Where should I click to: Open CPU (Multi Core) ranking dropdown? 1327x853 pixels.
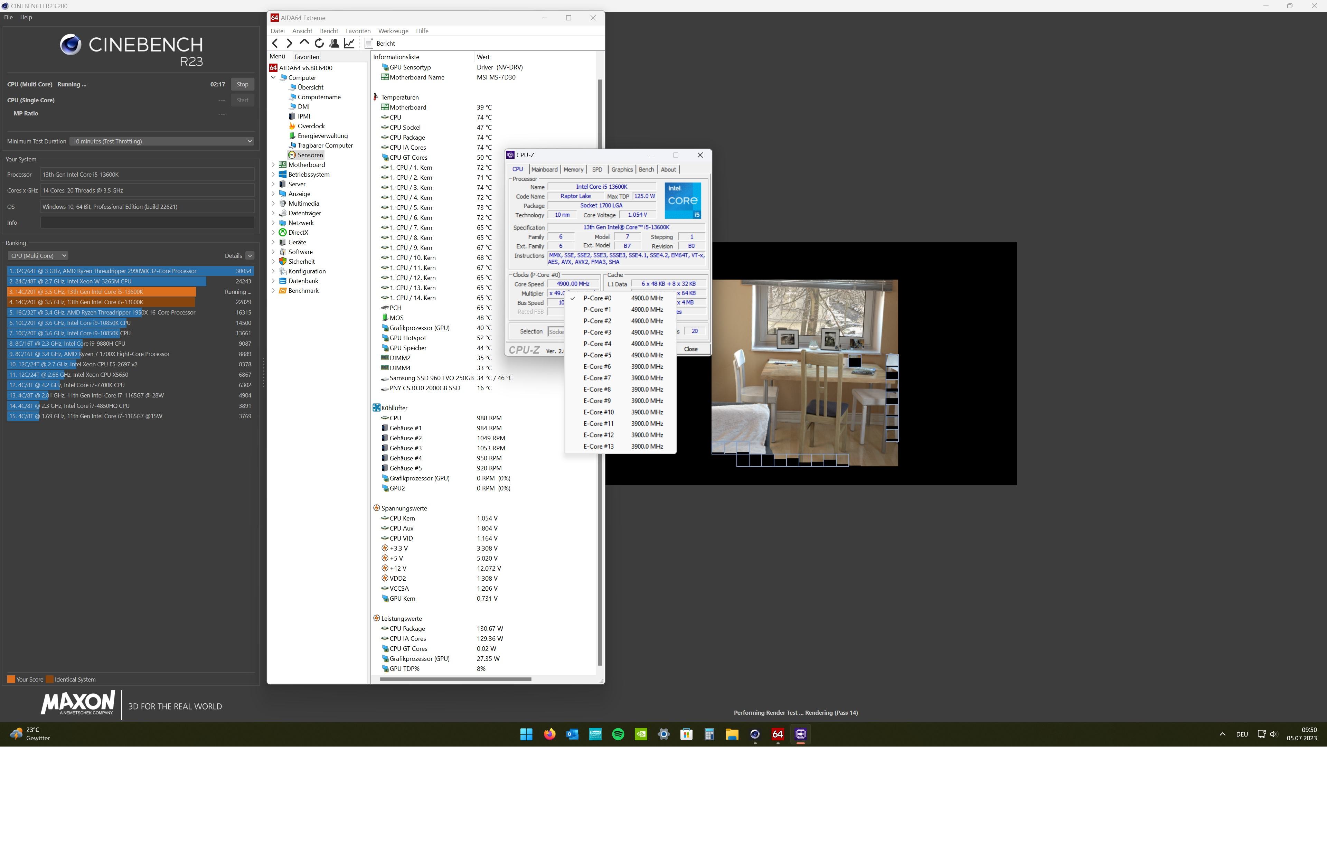[x=38, y=255]
